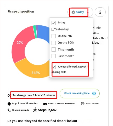Collapse the today dropdown chevron

click(x=88, y=12)
